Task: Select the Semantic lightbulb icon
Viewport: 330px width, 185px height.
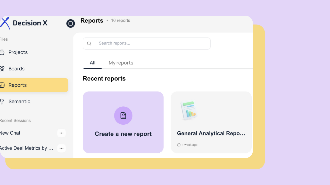Action: tap(2, 101)
